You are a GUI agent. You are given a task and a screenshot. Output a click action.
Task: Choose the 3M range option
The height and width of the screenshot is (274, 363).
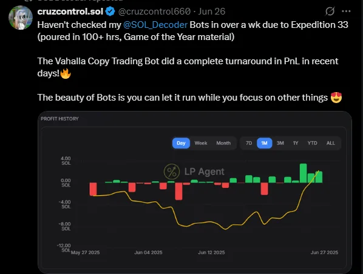(x=280, y=143)
